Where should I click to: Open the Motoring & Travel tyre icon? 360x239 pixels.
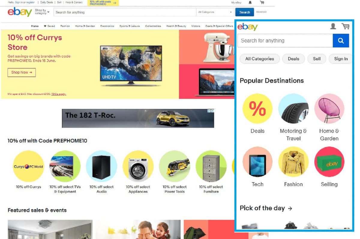293,108
